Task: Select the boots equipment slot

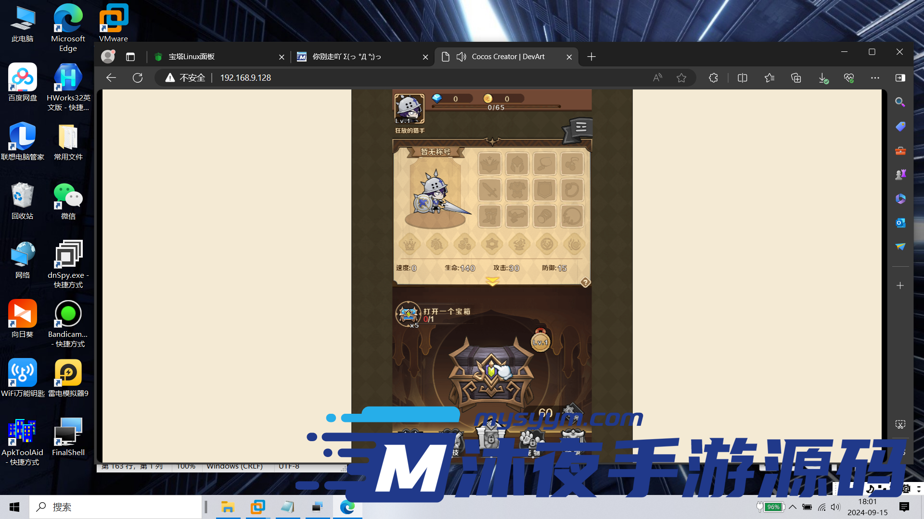Action: point(489,216)
